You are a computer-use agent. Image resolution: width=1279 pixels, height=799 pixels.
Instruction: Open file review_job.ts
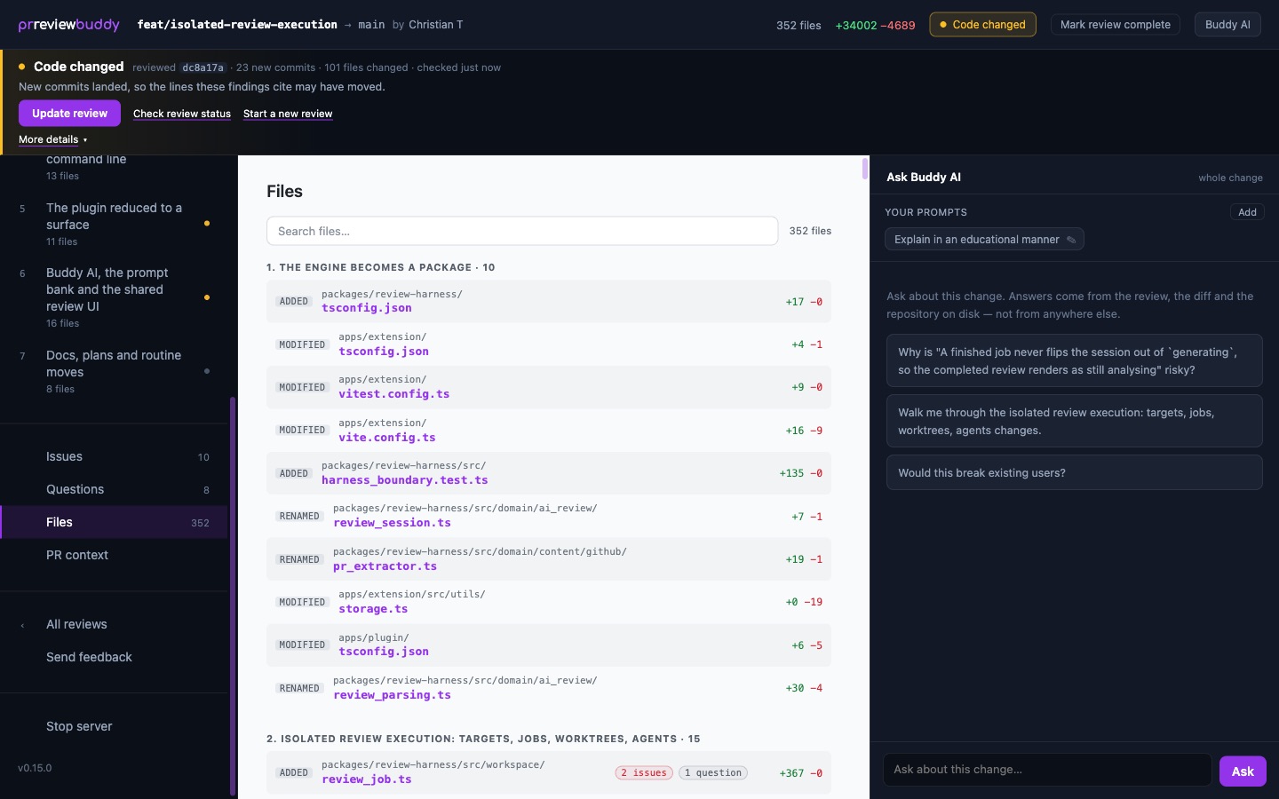point(367,779)
